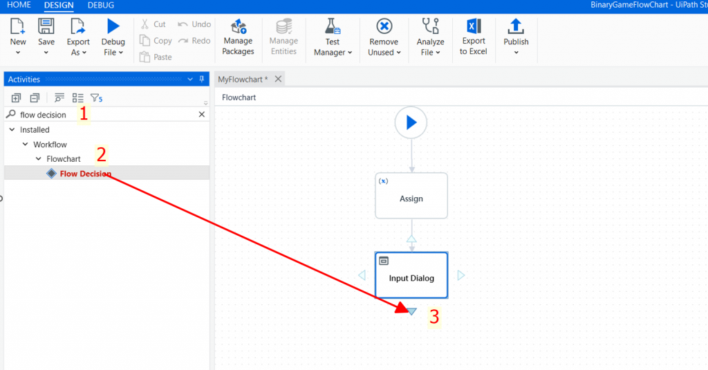Click Input Dialog's left connector arrow

click(x=362, y=275)
